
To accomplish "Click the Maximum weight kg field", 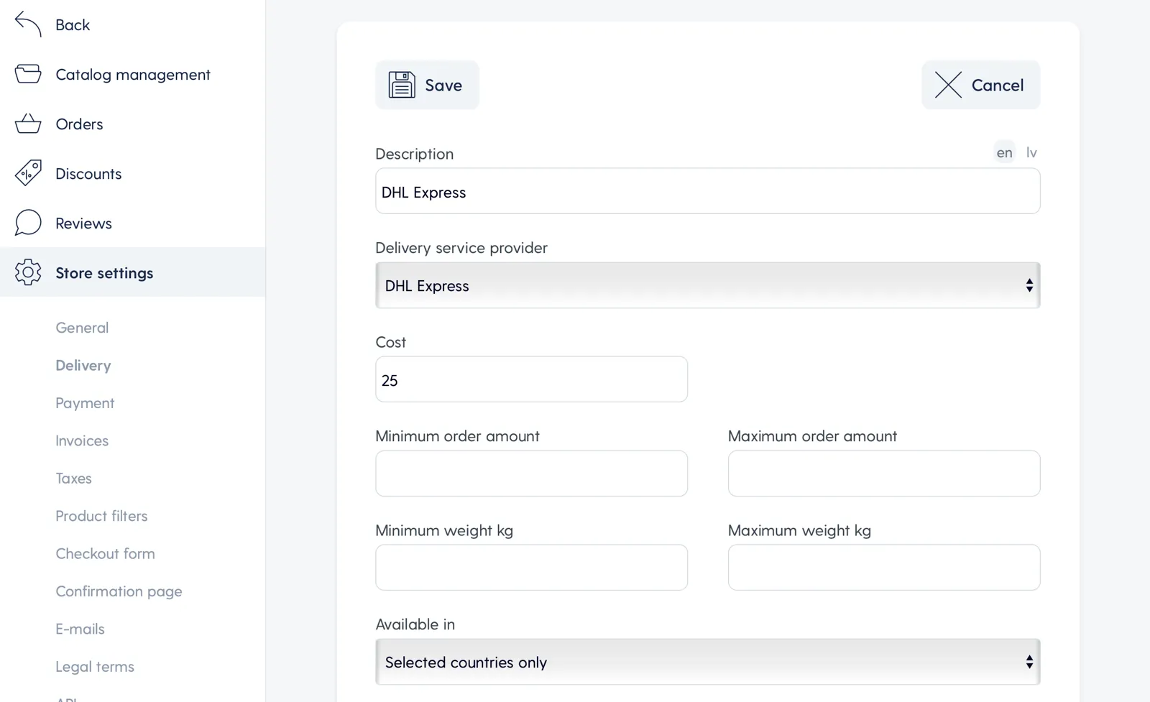I will point(884,568).
